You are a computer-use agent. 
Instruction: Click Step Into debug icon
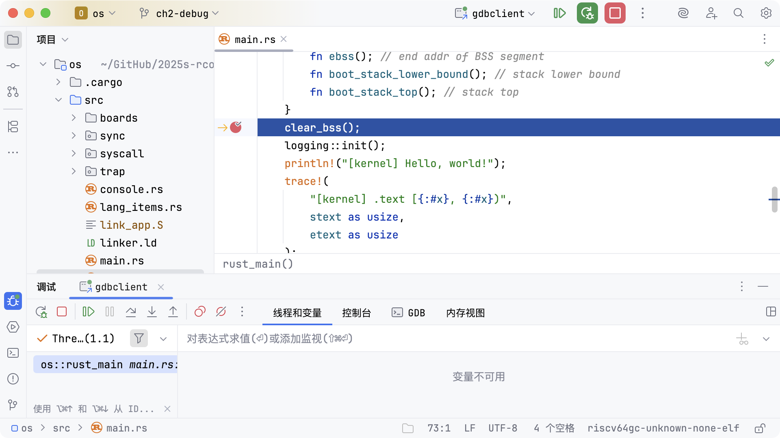(152, 312)
